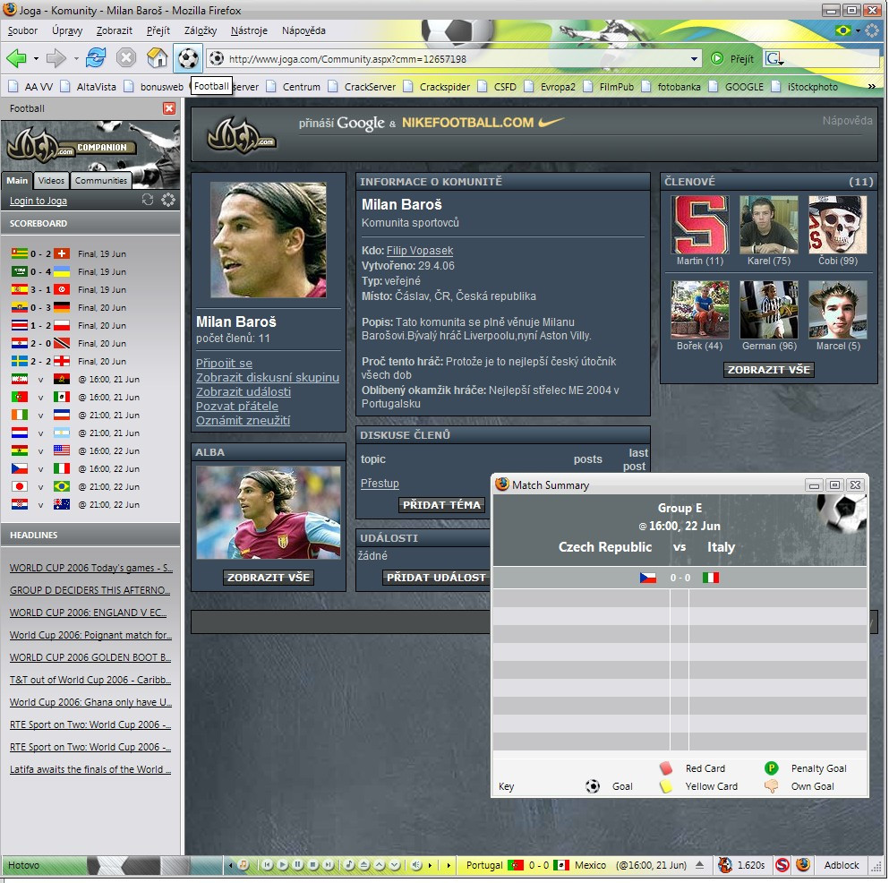Click the grey Forward arrow button

click(x=56, y=58)
